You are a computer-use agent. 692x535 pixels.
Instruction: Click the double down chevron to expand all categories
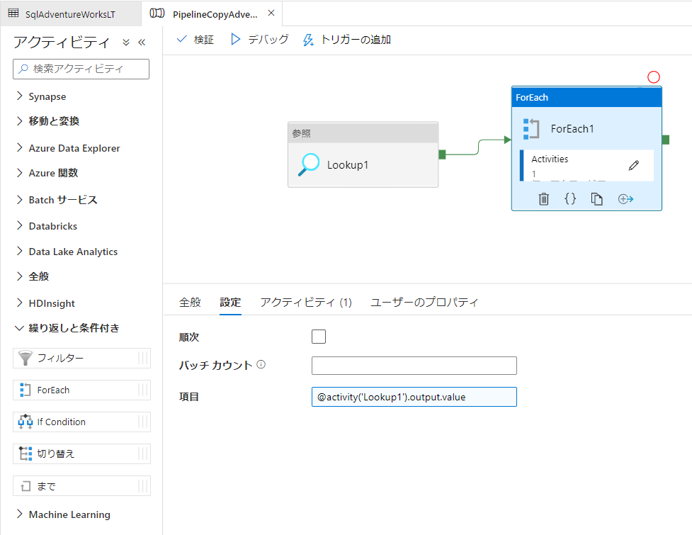point(126,43)
